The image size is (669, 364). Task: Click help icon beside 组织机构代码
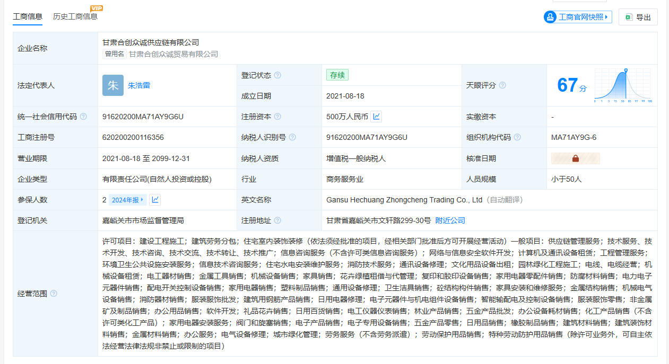point(517,137)
